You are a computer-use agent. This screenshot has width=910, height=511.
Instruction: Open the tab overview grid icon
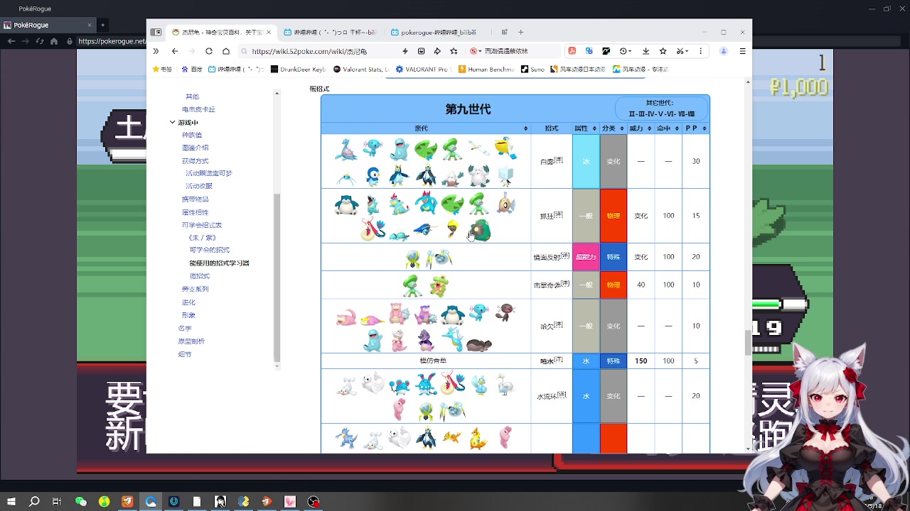tap(504, 32)
